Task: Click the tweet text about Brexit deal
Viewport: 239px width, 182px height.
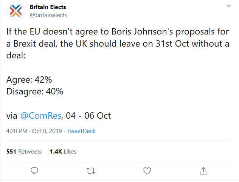Action: [118, 43]
